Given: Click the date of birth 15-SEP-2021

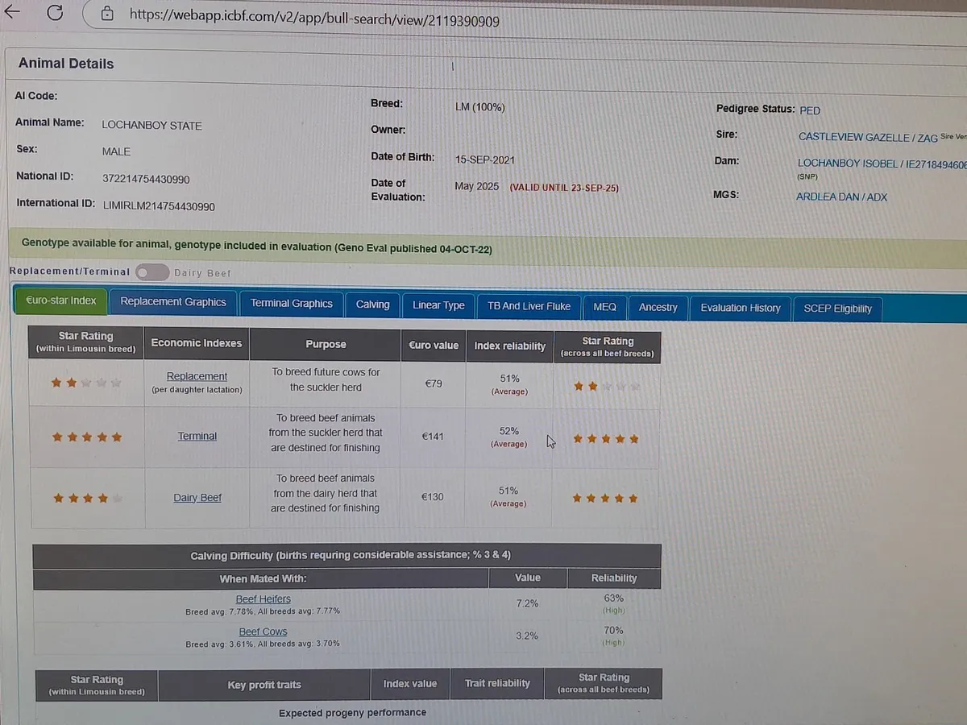Looking at the screenshot, I should click(485, 160).
